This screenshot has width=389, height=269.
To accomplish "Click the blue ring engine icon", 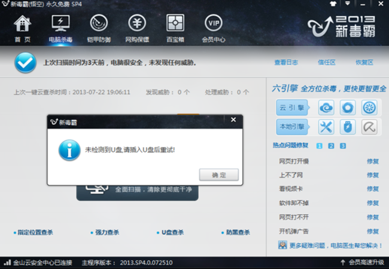I will (348, 108).
